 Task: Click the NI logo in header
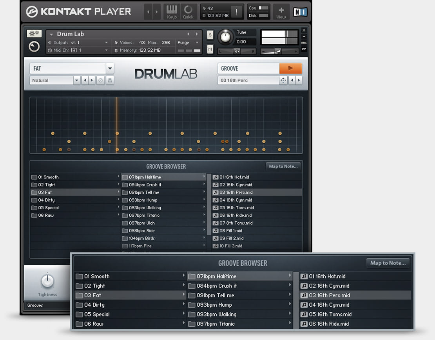[x=300, y=12]
